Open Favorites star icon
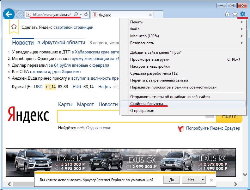 click(235, 14)
